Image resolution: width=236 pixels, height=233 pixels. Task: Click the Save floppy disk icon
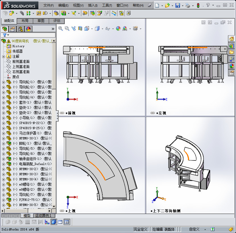177,5
